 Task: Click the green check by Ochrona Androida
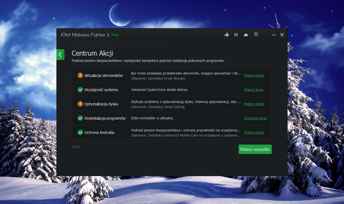80,132
